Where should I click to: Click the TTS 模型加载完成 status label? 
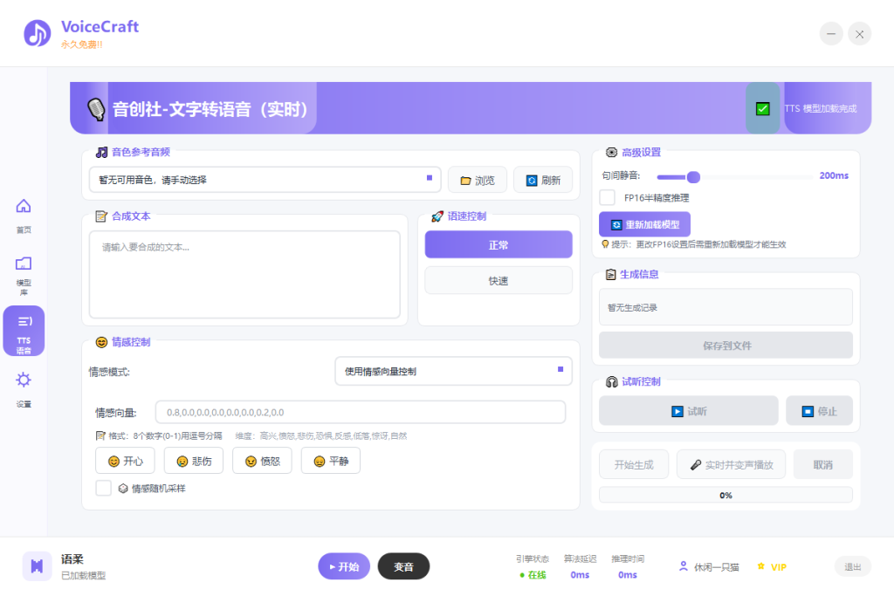pos(821,108)
